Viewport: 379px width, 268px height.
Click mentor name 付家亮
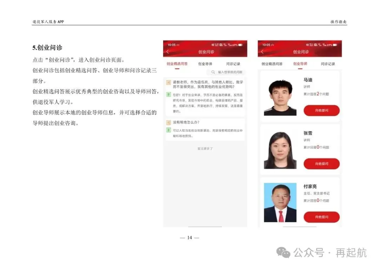tap(310, 186)
